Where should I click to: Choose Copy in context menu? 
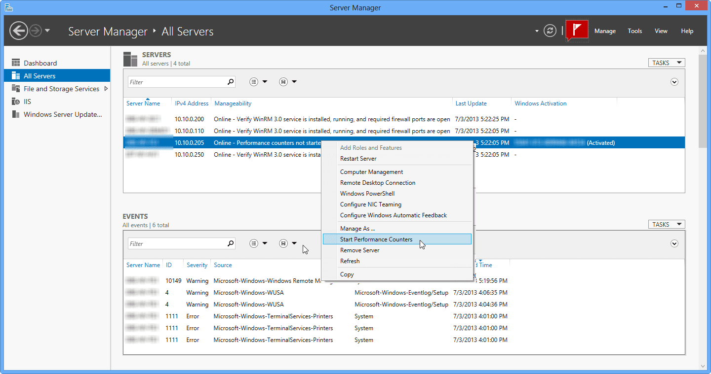coord(397,274)
